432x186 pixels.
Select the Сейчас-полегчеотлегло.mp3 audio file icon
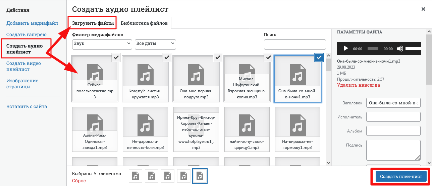click(95, 79)
